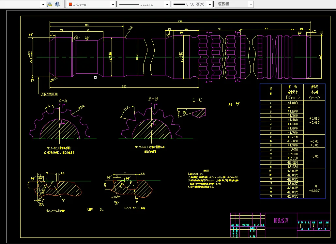This screenshot has width=336, height=244.
Task: Click the 41.745 diameter table cell
Action: pyautogui.click(x=292, y=137)
